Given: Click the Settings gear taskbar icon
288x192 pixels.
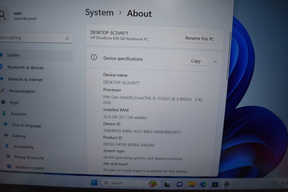Looking at the screenshot, I should (x=226, y=184).
